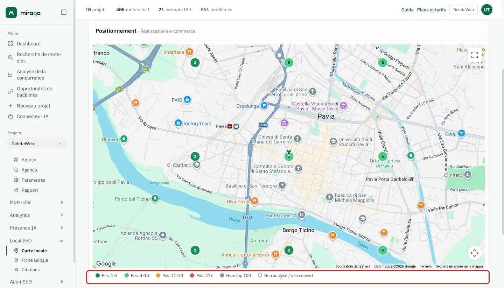Click cluster marker 4 near Lungo Ticino Sforza
This screenshot has width=504, height=288.
[383, 250]
